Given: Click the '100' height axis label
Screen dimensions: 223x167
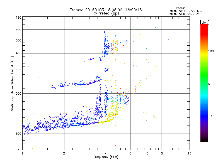Looking at the screenshot, I should click(18, 134).
